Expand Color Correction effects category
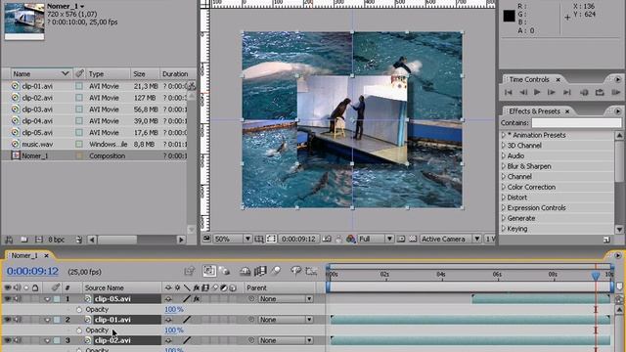This screenshot has width=626, height=352. (x=504, y=187)
